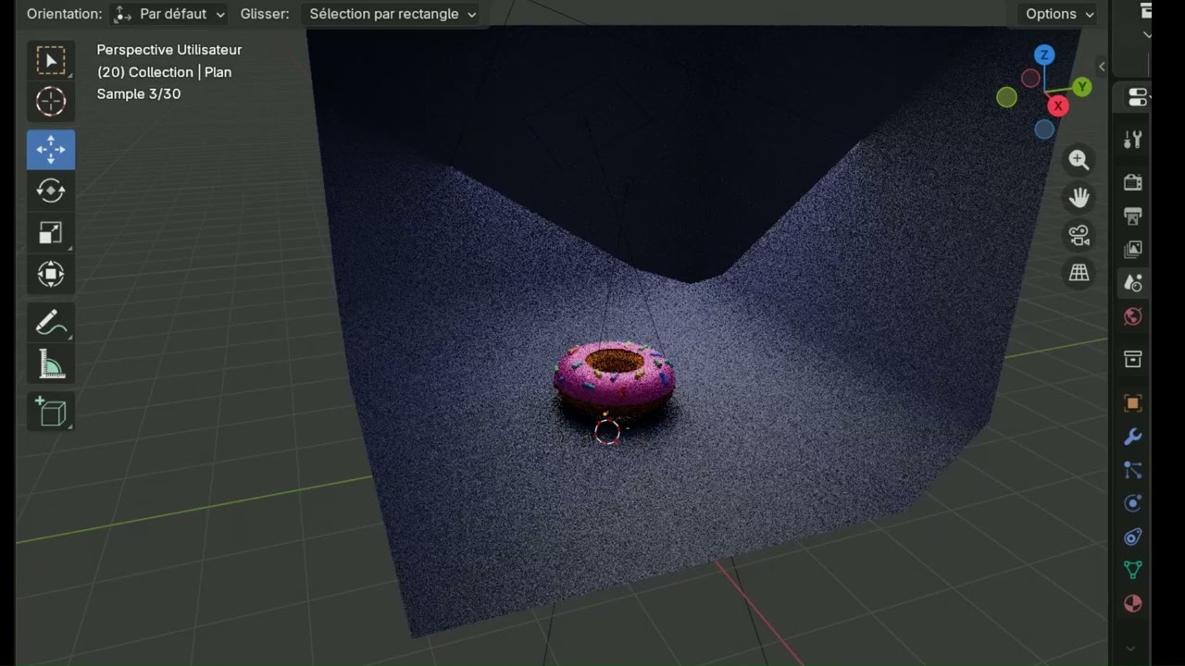The height and width of the screenshot is (666, 1185).
Task: Select the Select Box tool
Action: point(50,61)
